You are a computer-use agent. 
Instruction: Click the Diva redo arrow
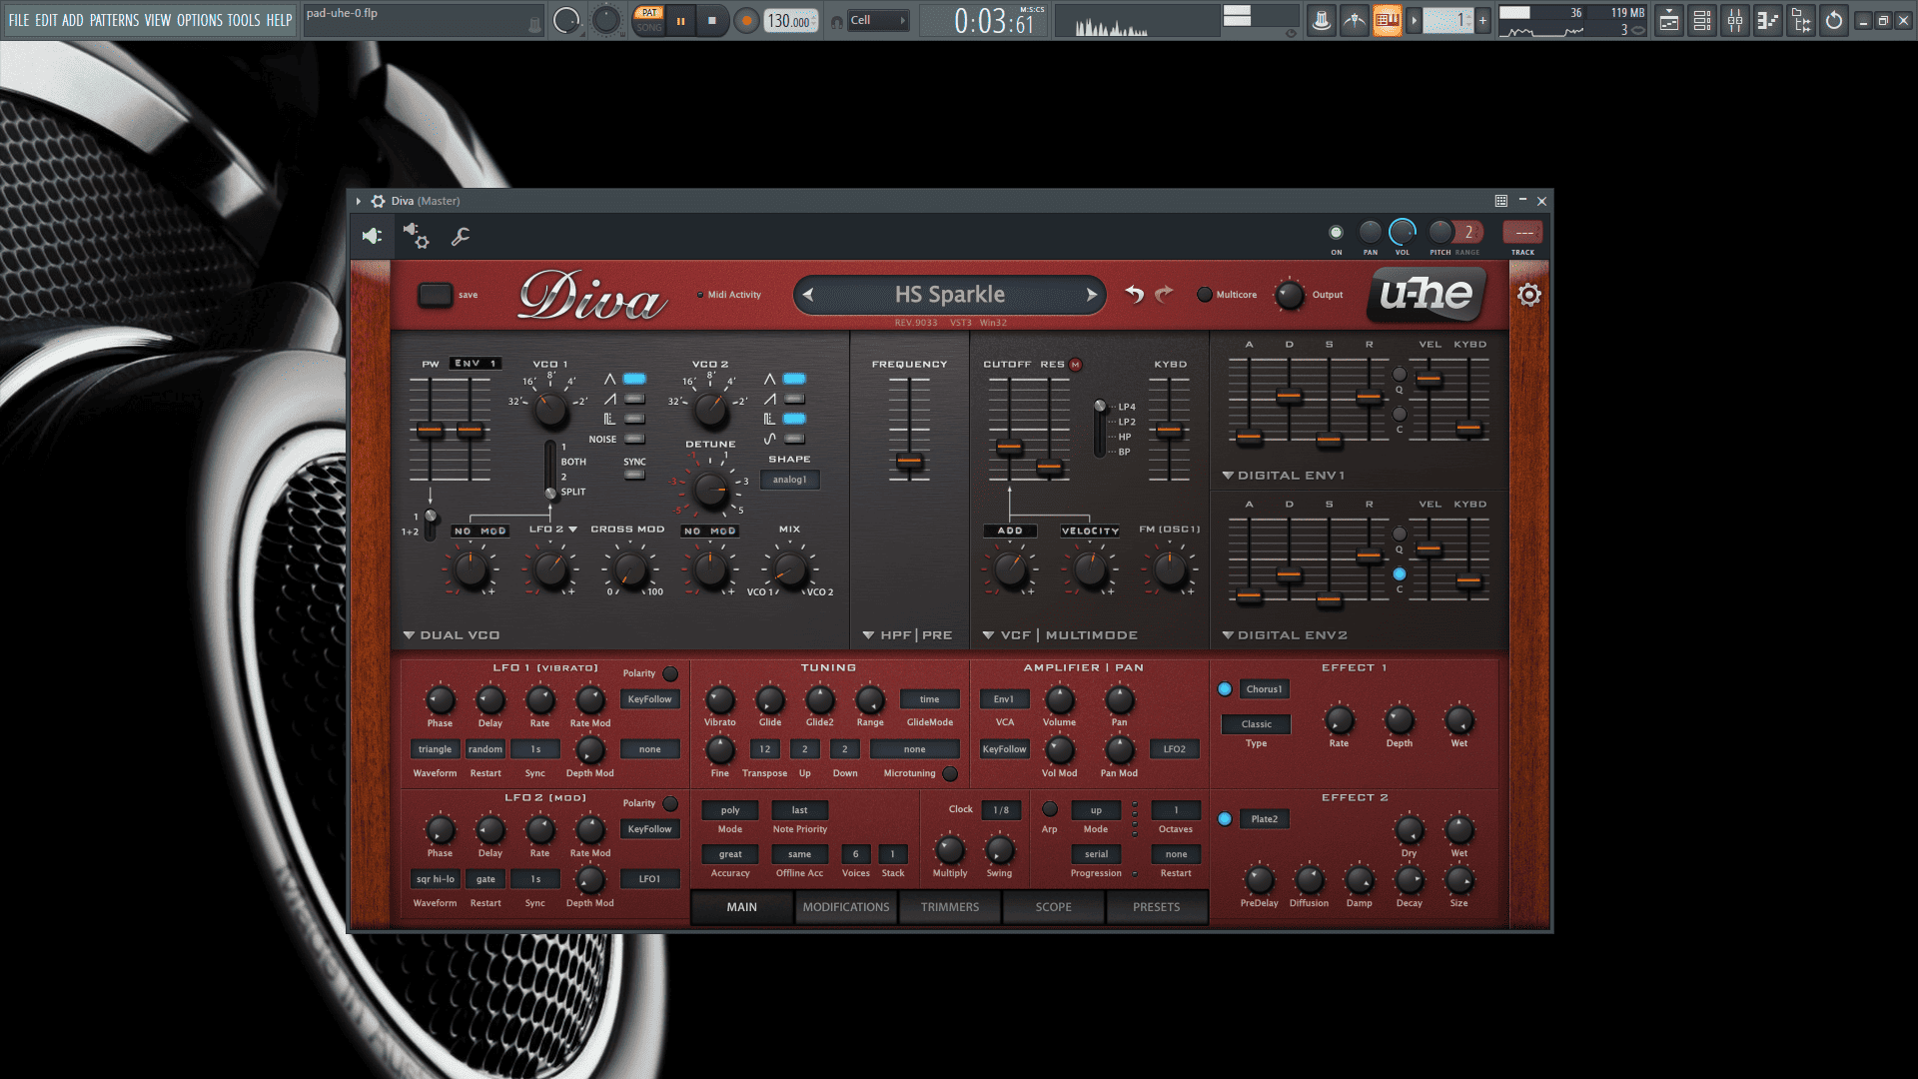(x=1164, y=294)
